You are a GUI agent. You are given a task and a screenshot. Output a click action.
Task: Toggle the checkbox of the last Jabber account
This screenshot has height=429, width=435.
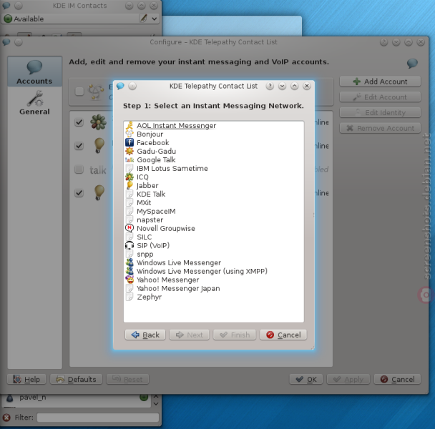point(79,193)
